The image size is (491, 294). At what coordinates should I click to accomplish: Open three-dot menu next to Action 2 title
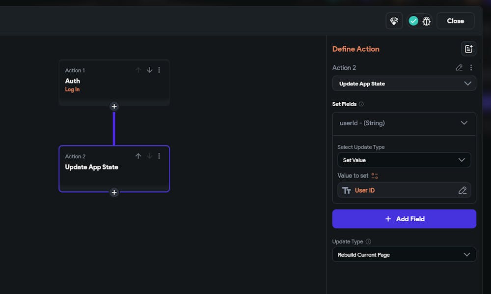pos(471,68)
